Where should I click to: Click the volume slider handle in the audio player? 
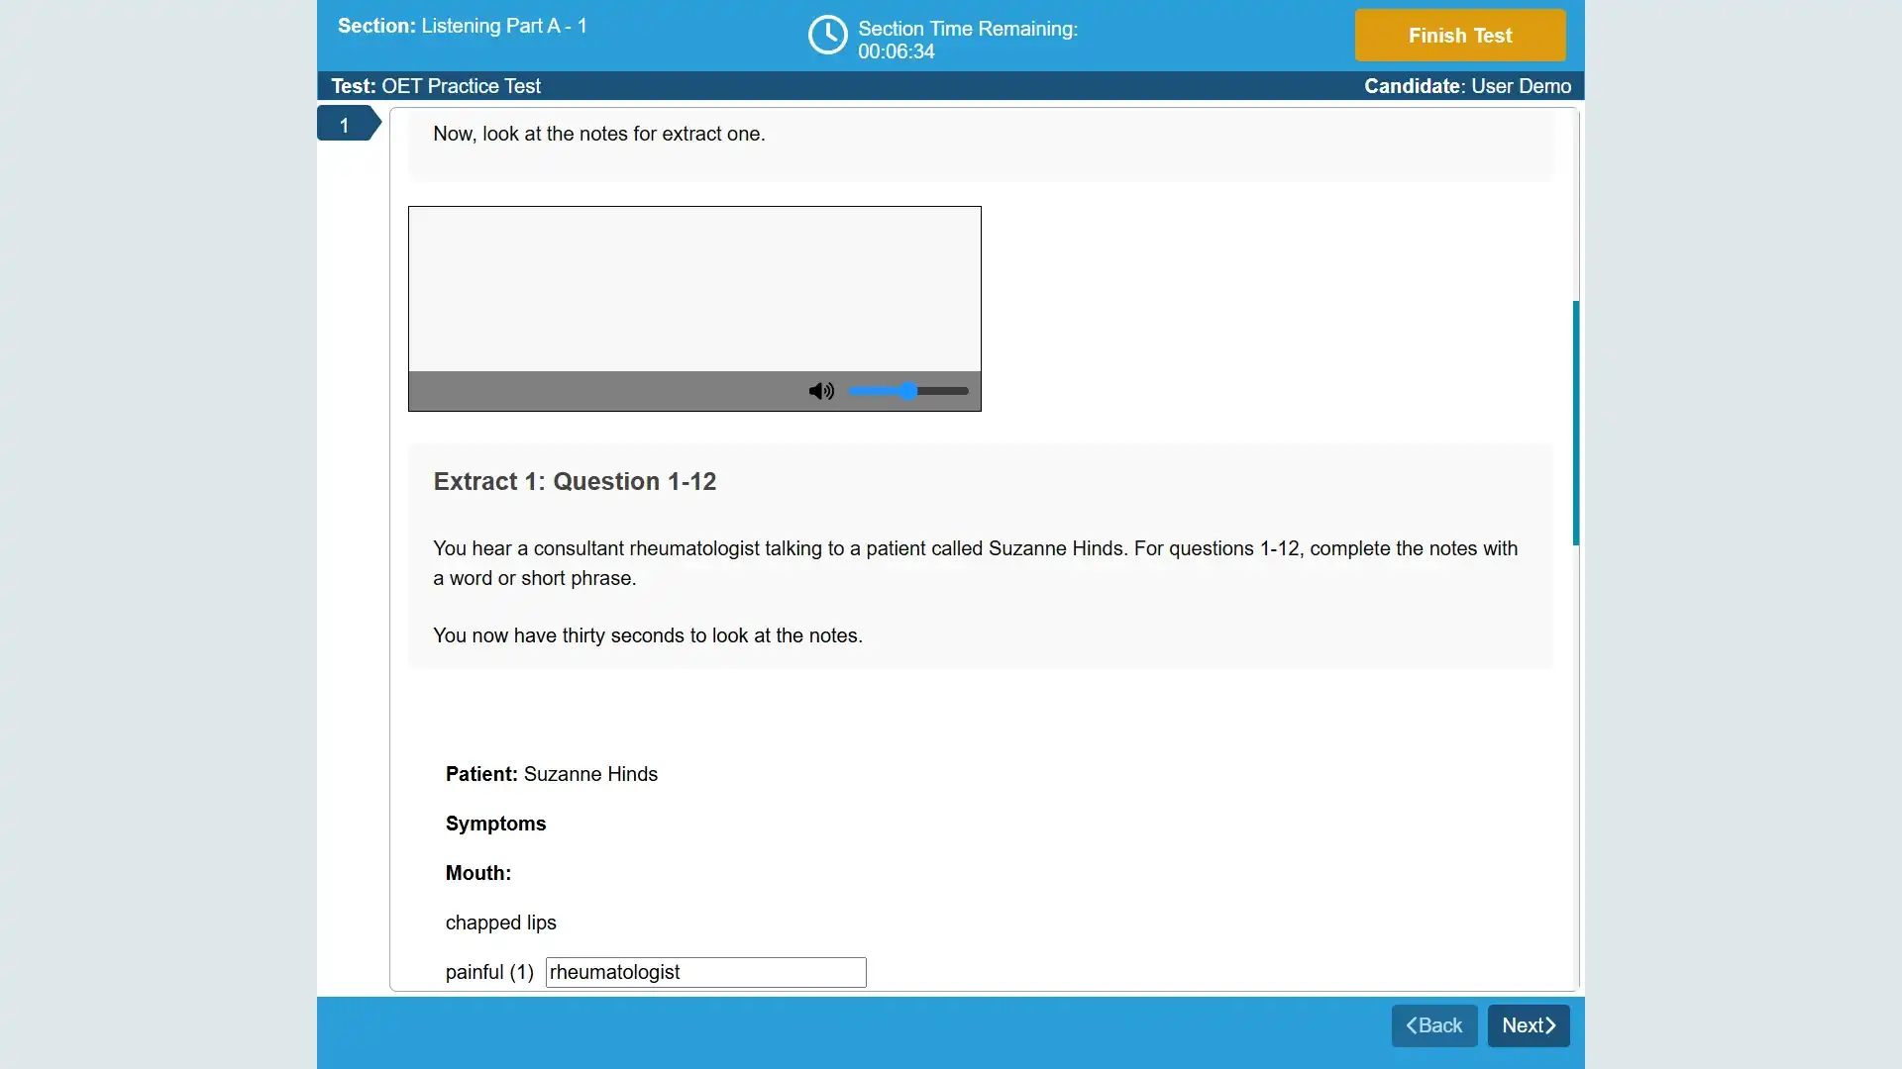point(910,391)
